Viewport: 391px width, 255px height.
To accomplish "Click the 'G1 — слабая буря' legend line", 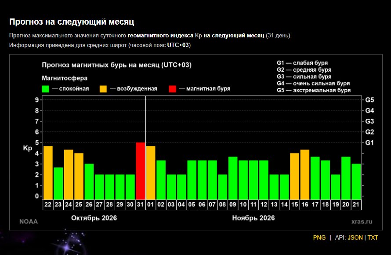I will (x=302, y=63).
